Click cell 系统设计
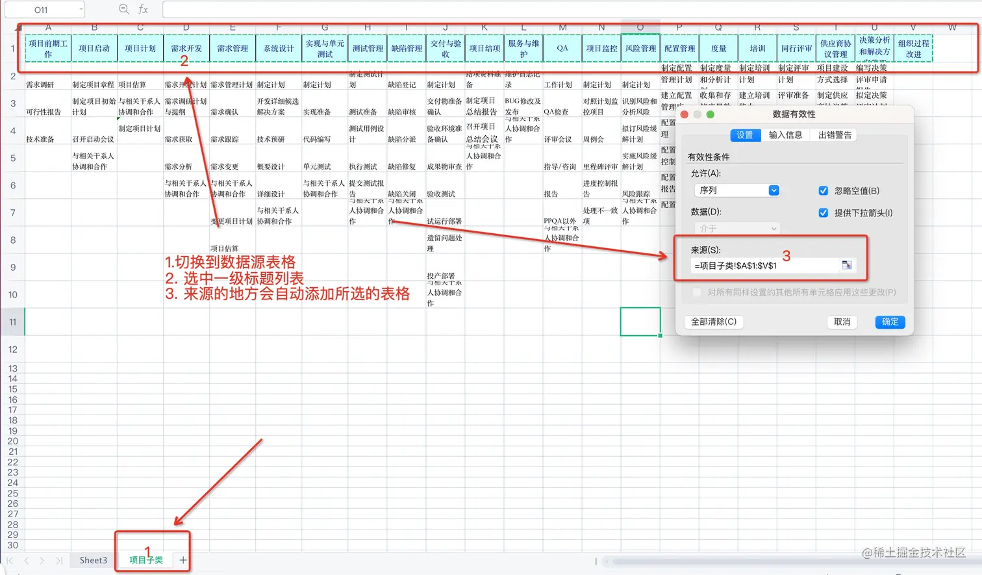 pyautogui.click(x=279, y=49)
